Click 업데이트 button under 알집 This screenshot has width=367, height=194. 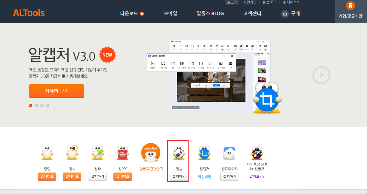(47, 176)
